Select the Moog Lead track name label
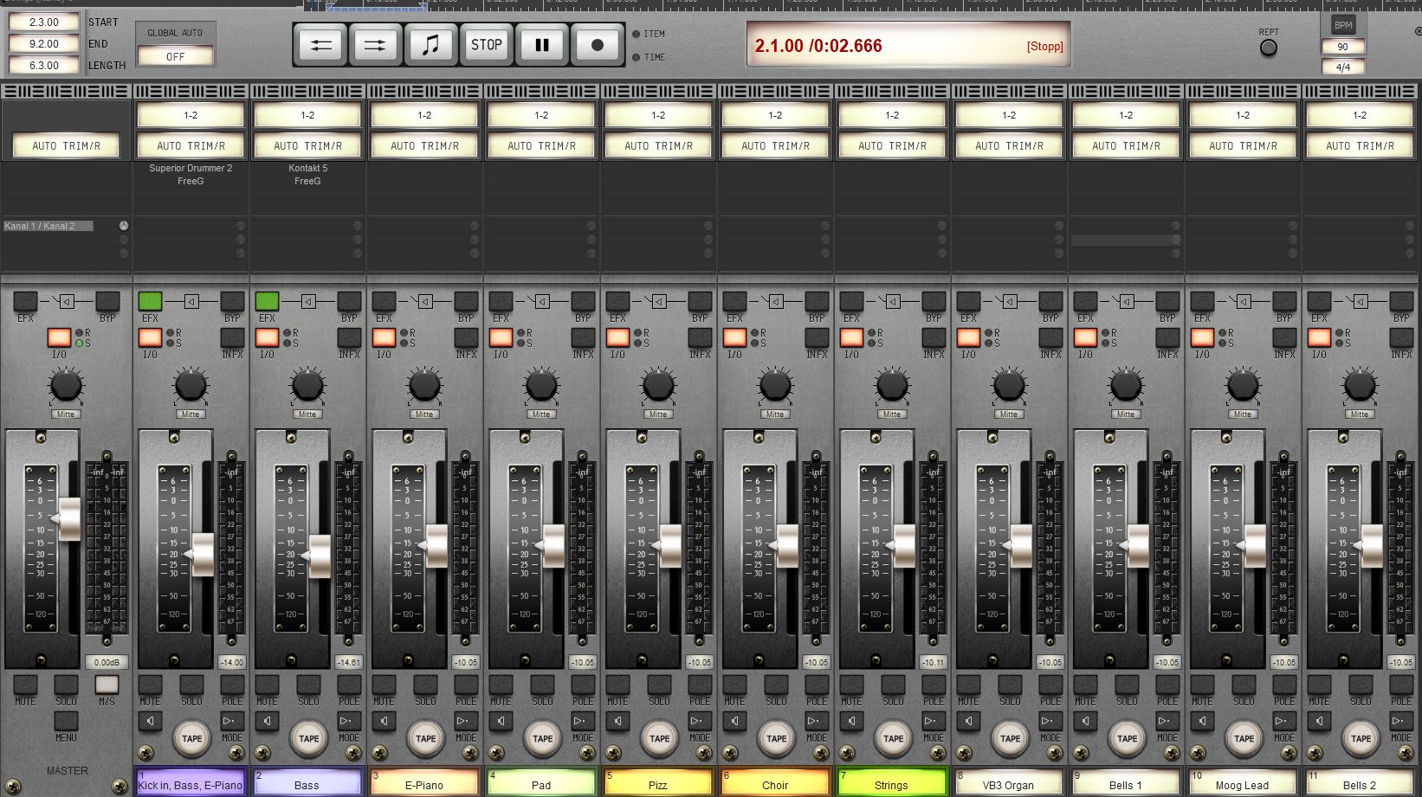1422x797 pixels. tap(1242, 784)
